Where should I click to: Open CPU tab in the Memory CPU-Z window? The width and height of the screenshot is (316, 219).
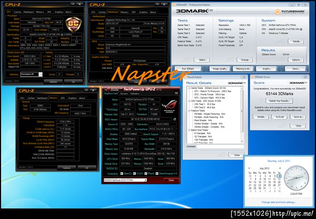click(x=22, y=98)
